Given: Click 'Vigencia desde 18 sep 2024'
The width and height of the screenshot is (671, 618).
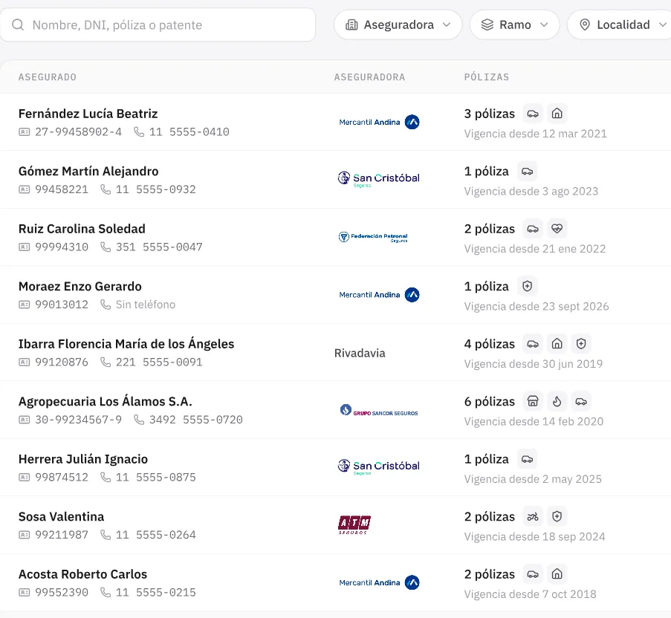Looking at the screenshot, I should (535, 537).
